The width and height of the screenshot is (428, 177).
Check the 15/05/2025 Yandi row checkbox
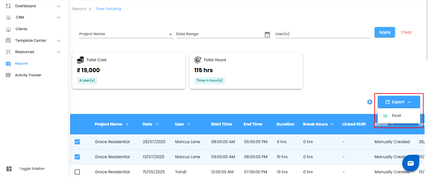pyautogui.click(x=77, y=172)
